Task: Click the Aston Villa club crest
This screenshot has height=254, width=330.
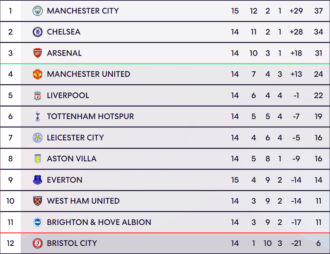Action: 38,158
